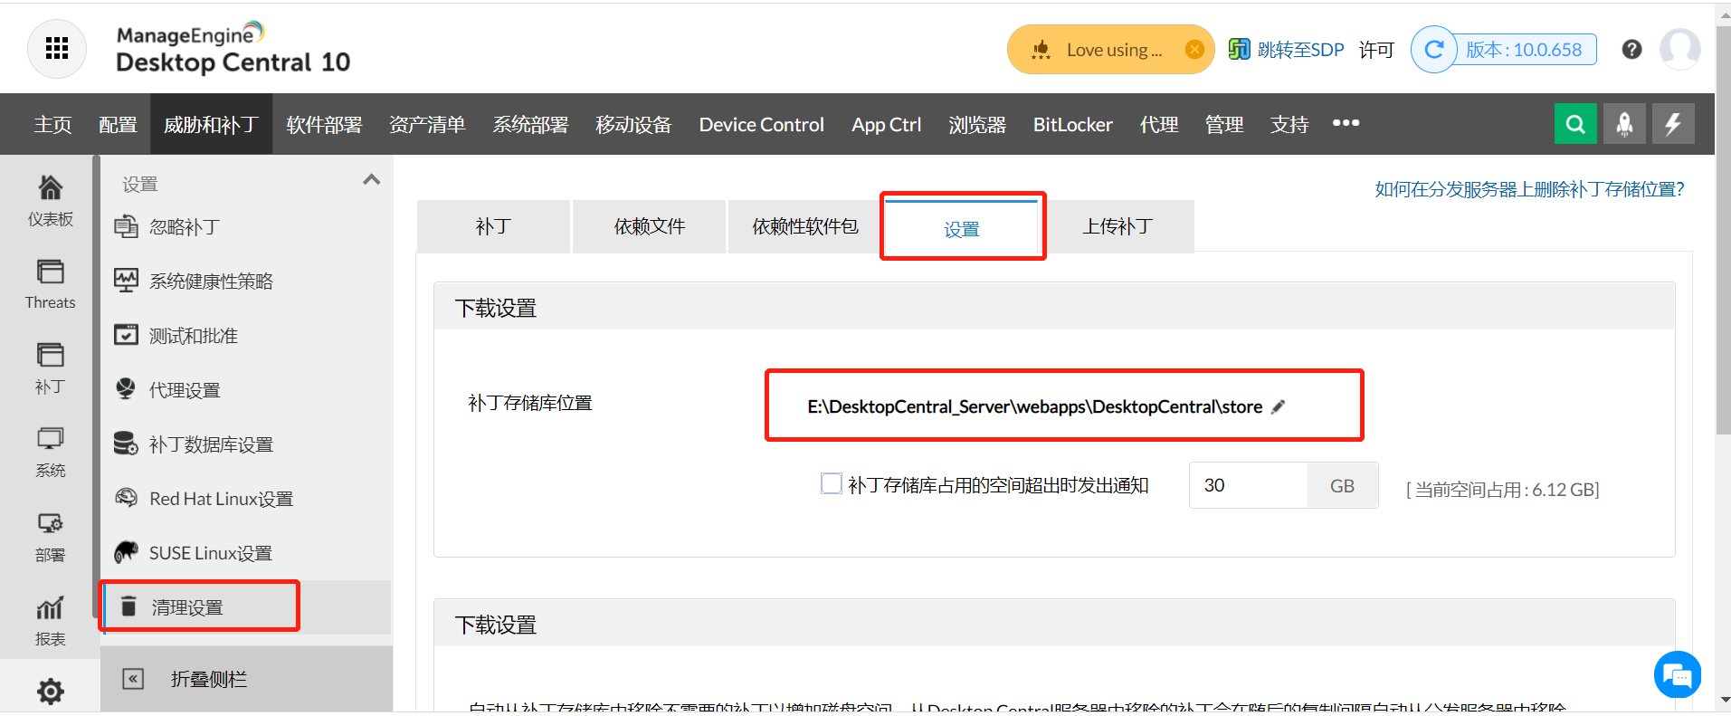Click the green search icon
1731x716 pixels.
1575,124
